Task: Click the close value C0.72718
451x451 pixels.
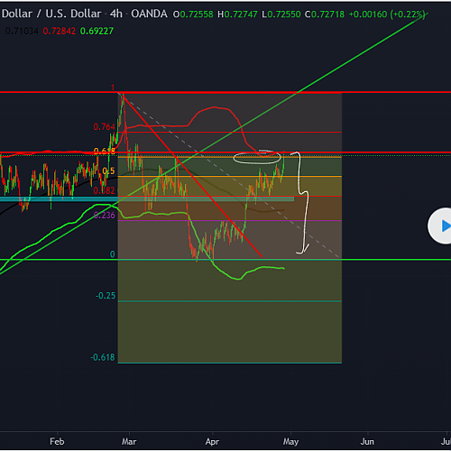Action: tap(325, 14)
